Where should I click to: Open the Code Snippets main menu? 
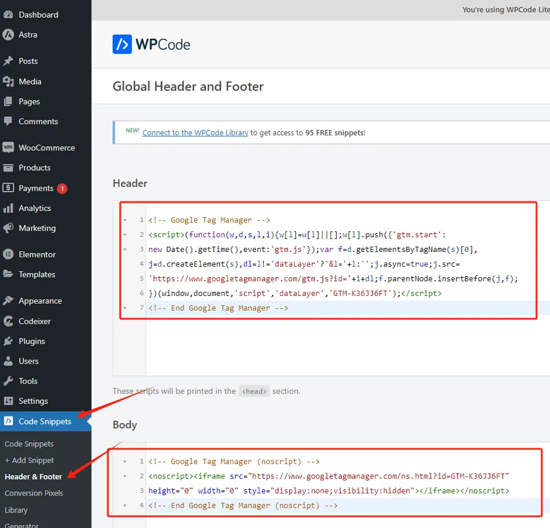click(x=46, y=421)
